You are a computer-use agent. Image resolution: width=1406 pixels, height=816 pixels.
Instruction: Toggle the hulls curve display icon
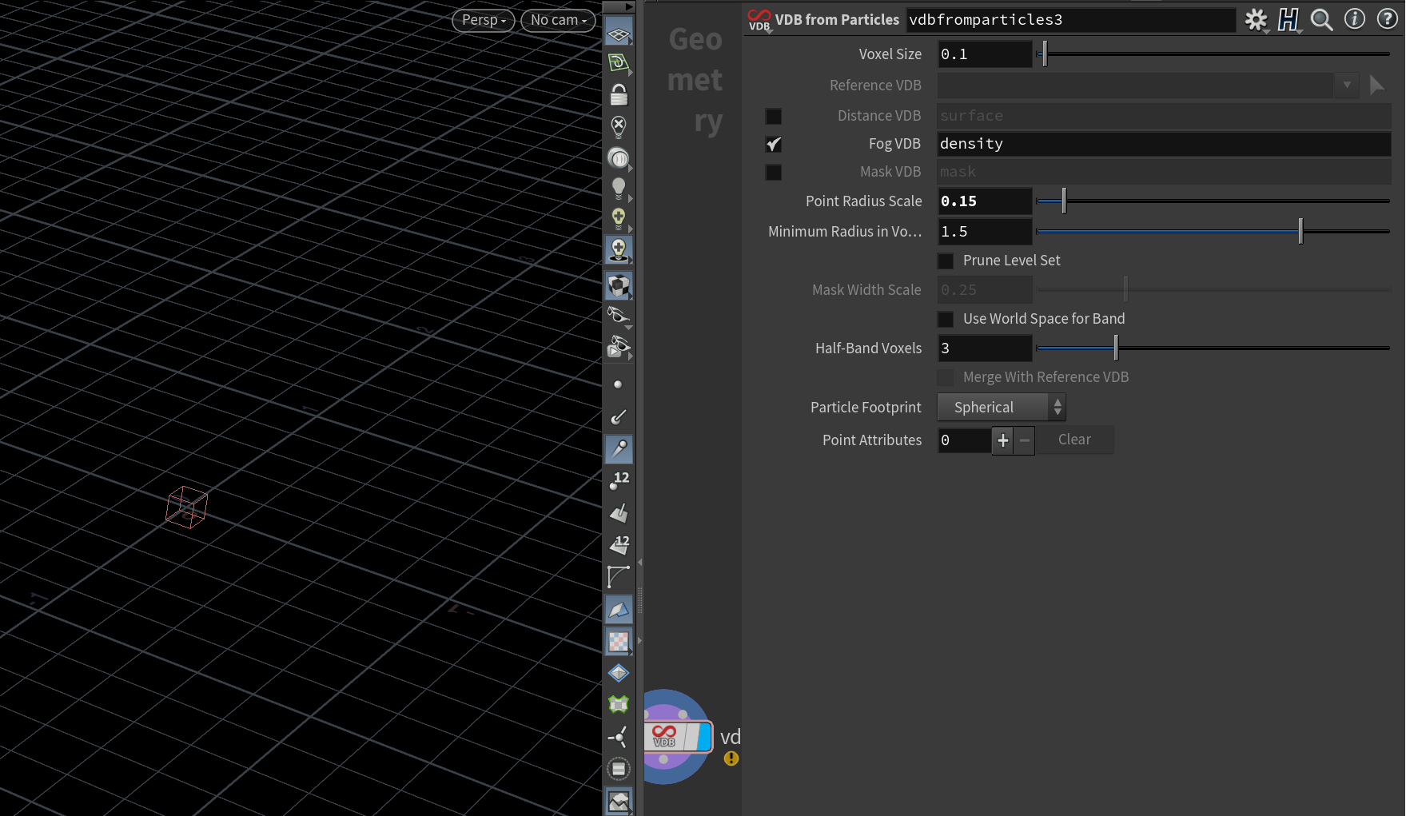(619, 576)
